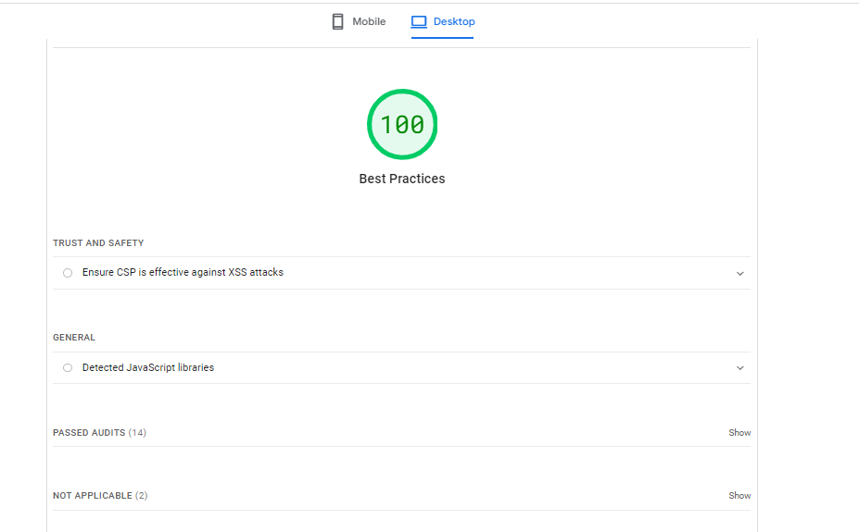Click Show next to Passed Audits
Viewport: 859px width, 532px height.
click(x=739, y=433)
